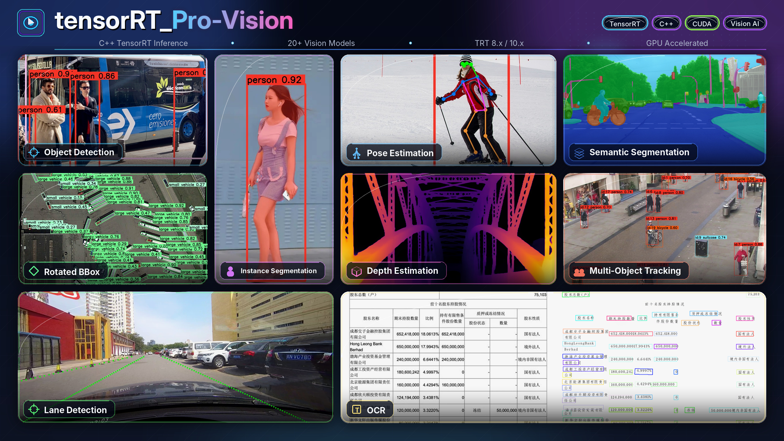Screen dimensions: 784x441
Task: Click the Instance Segmentation person icon
Action: pyautogui.click(x=231, y=271)
